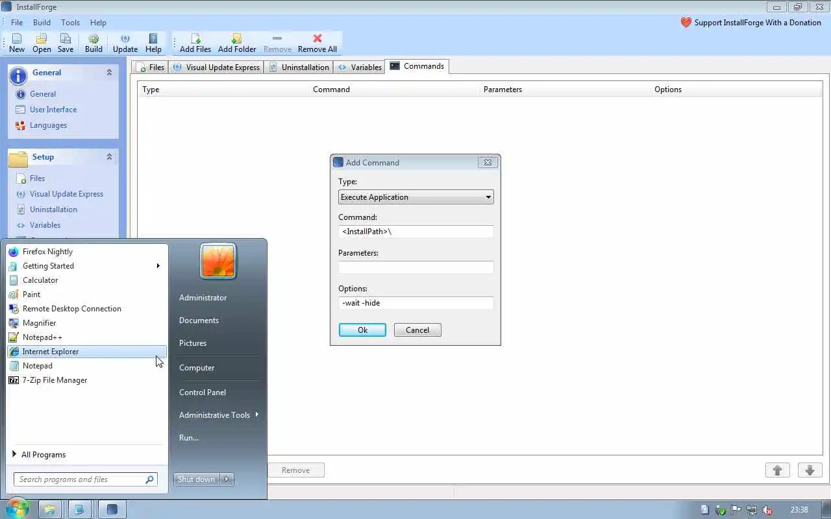Click the Options input field
This screenshot has width=831, height=519.
coord(415,303)
